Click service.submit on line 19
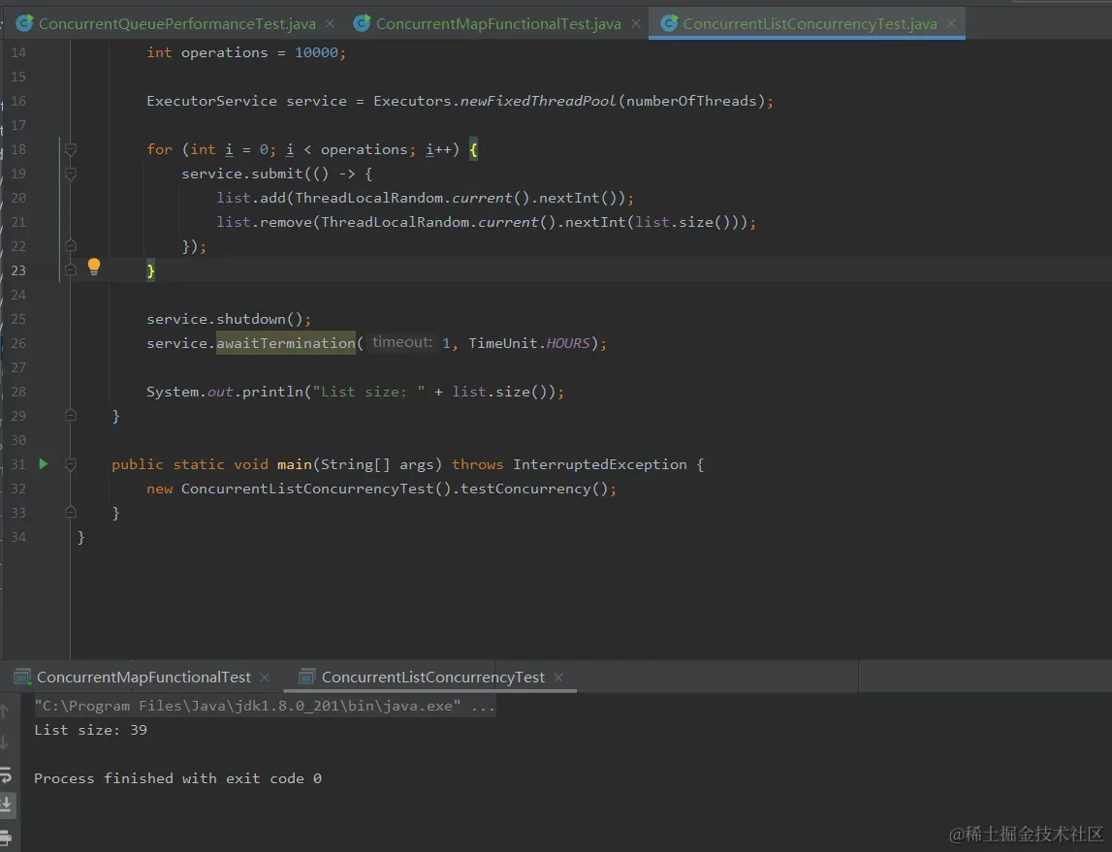The image size is (1112, 852). (241, 174)
